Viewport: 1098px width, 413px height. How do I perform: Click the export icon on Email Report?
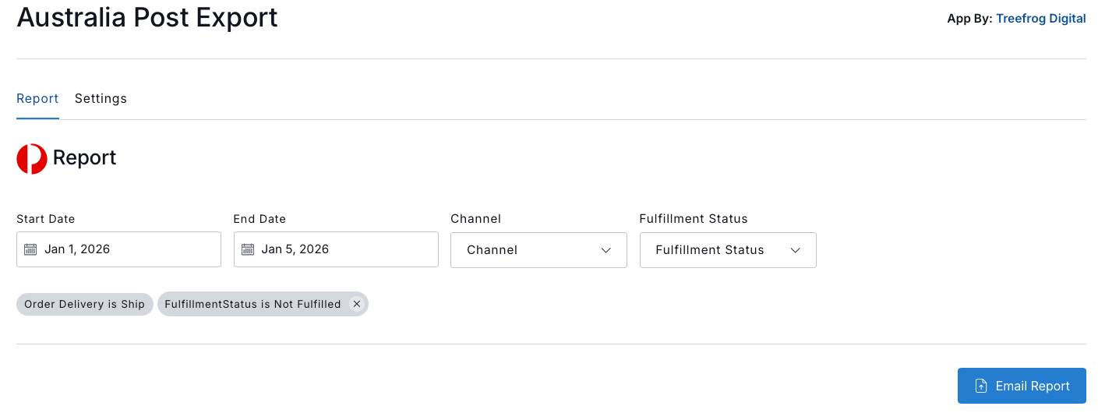pos(982,387)
